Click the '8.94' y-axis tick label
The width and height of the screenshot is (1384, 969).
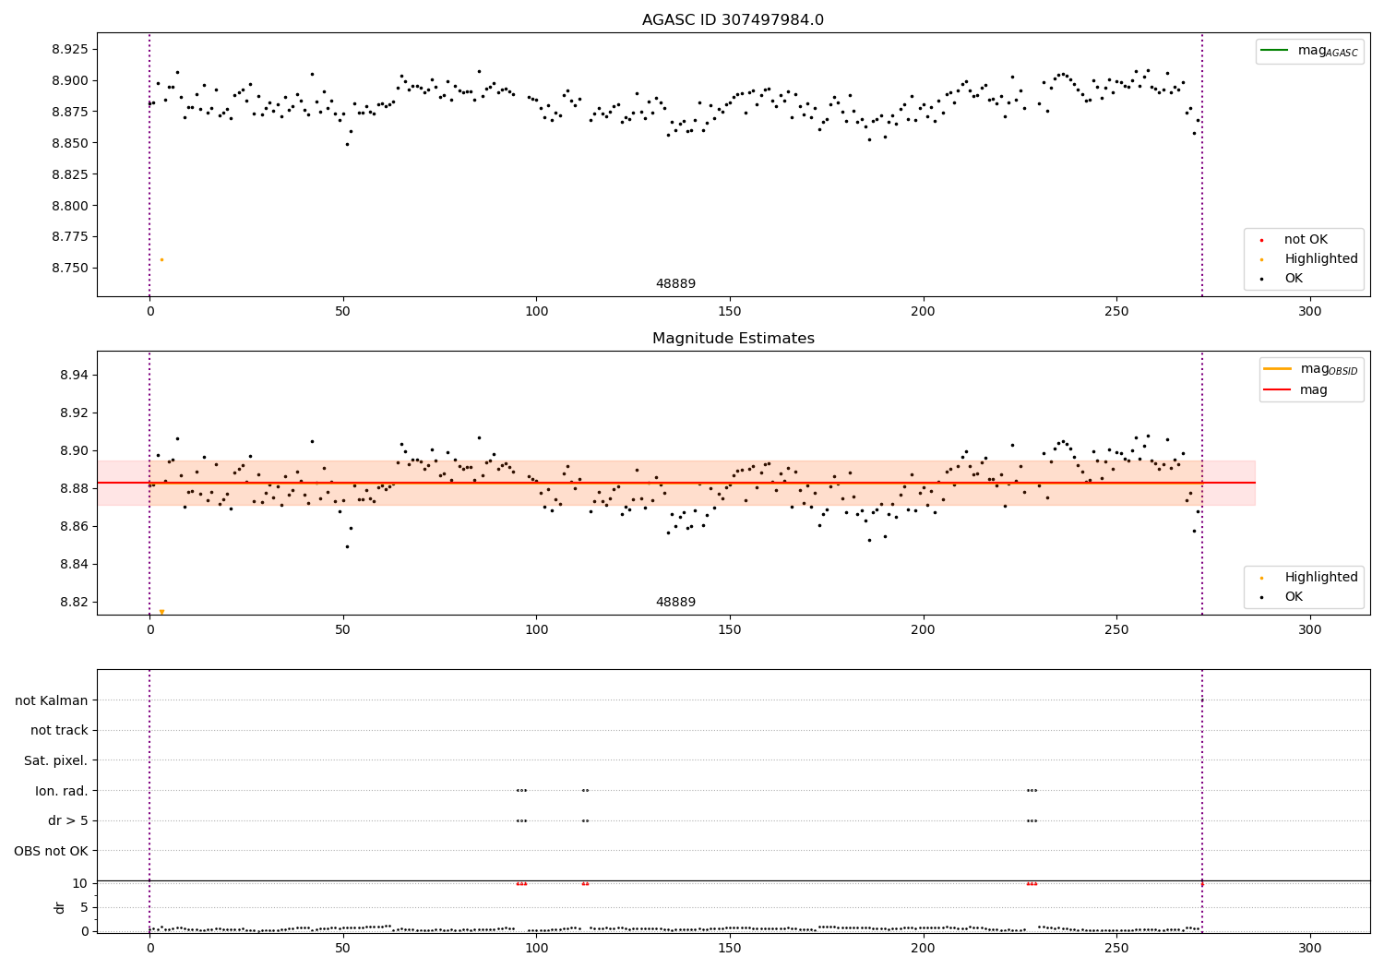(73, 376)
